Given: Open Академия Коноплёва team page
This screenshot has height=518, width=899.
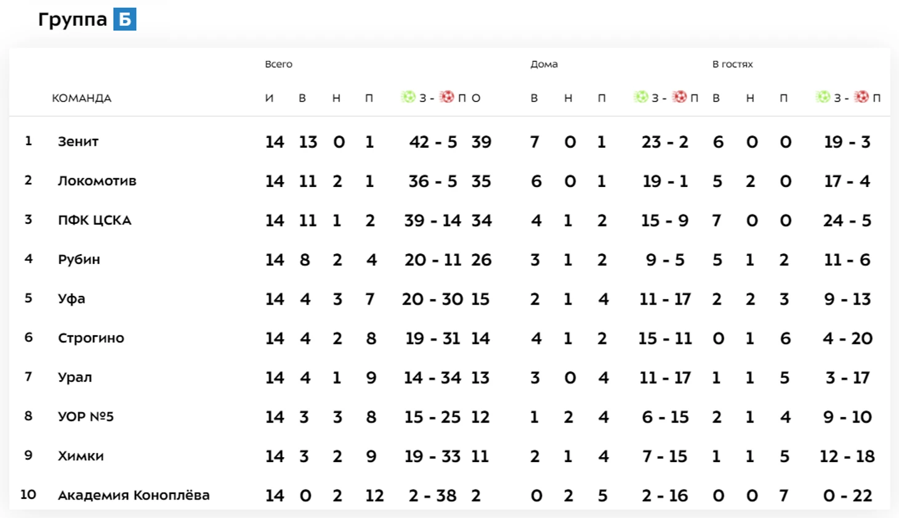Looking at the screenshot, I should click(x=134, y=495).
